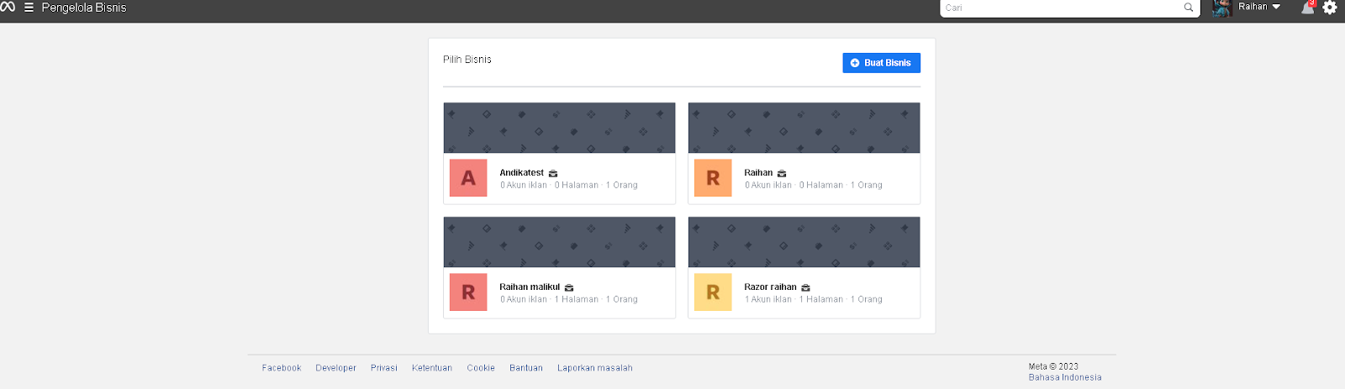The width and height of the screenshot is (1345, 389).
Task: Click the Meta logo icon
Action: (x=8, y=7)
